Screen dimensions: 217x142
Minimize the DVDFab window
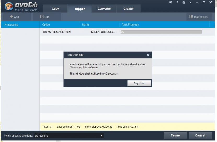tap(197, 2)
